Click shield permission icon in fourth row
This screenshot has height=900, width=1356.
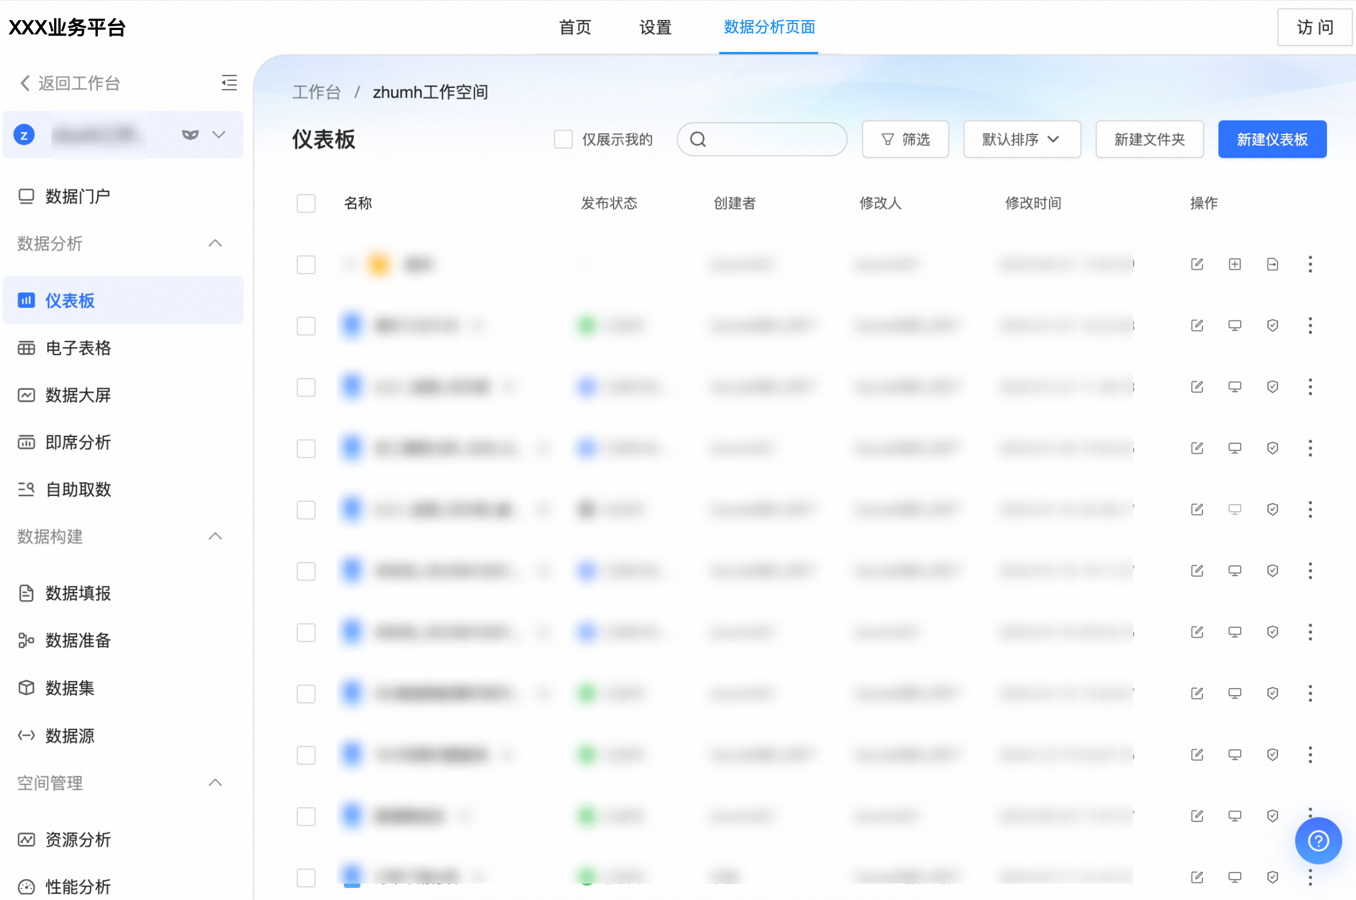pyautogui.click(x=1273, y=448)
